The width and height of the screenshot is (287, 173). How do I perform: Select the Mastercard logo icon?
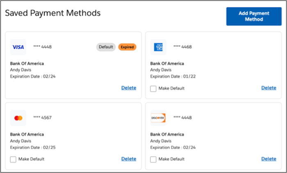18,118
